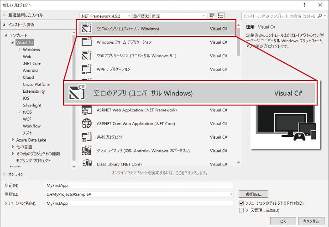This screenshot has width=329, height=227.
Task: Select Cross-Platform in template tree
Action: [x=37, y=84]
